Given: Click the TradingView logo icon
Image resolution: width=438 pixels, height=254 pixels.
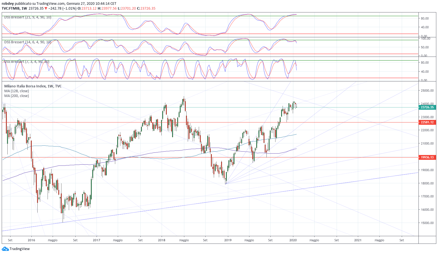Looking at the screenshot, I should (5, 249).
